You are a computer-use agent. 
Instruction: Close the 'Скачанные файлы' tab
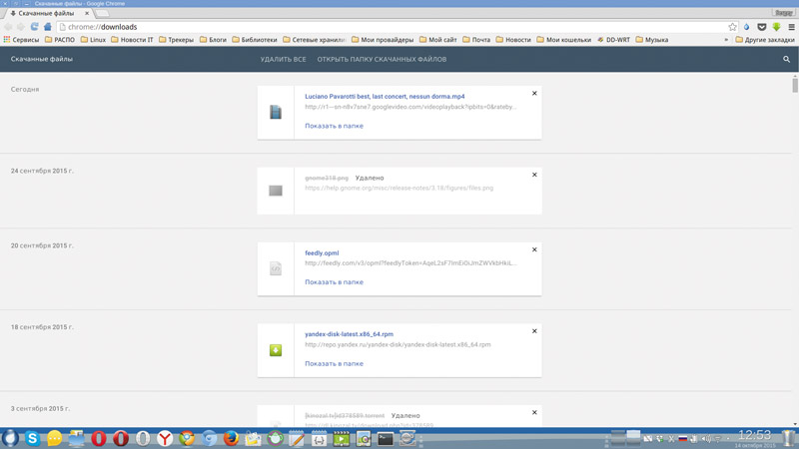87,13
